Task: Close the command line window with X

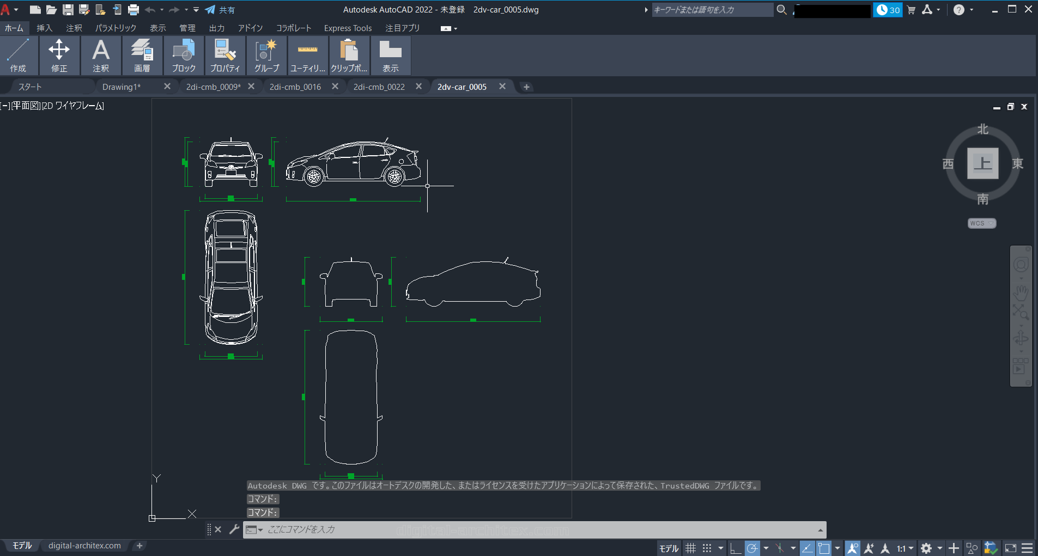Action: (x=218, y=529)
